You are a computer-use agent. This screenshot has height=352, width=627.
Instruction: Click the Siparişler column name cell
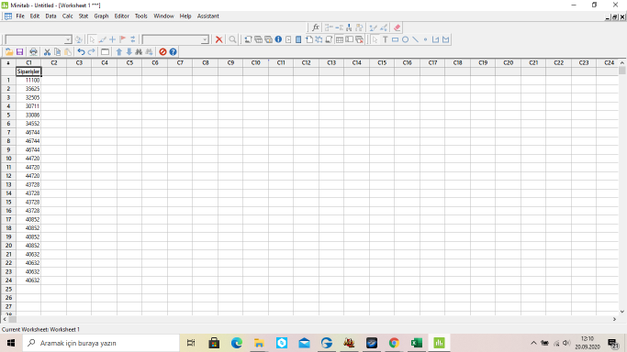pos(28,71)
